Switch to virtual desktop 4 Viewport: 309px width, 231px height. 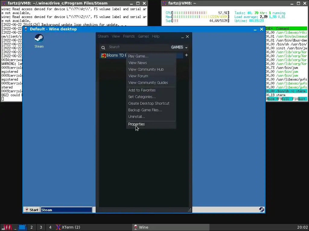[x=50, y=227]
